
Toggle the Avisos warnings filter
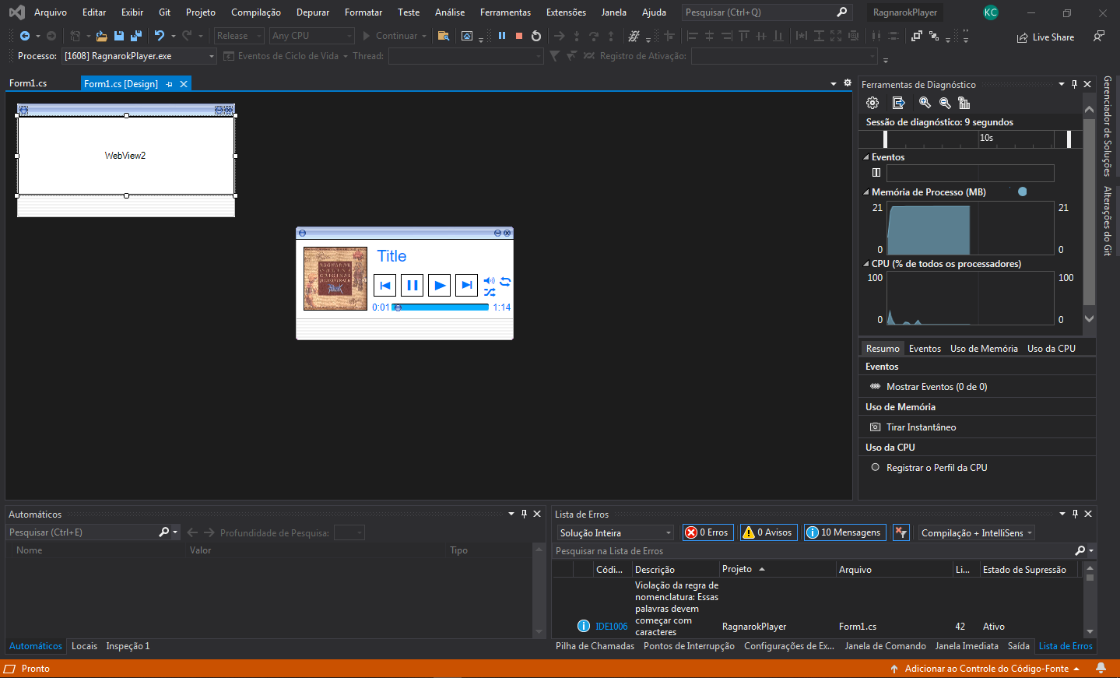point(768,532)
